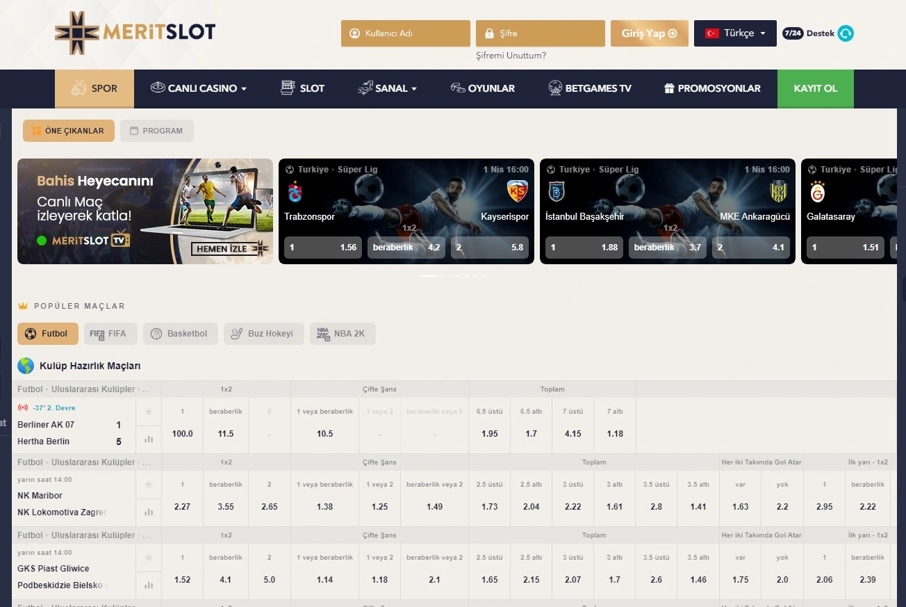The image size is (906, 607).
Task: Bet on Trabzonspor win at 1.56
Action: click(x=323, y=248)
